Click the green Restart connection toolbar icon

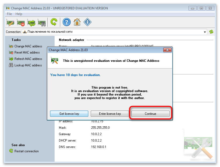click(x=54, y=22)
